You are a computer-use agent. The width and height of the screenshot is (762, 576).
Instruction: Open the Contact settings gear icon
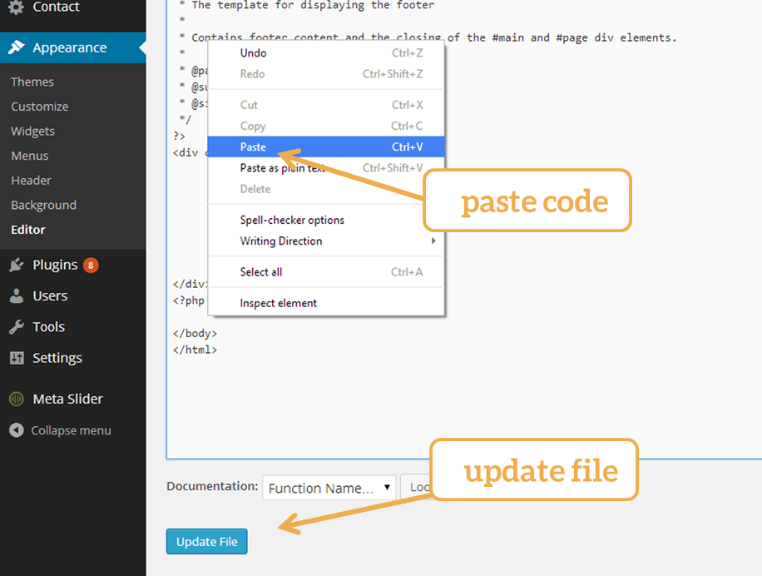pos(14,7)
